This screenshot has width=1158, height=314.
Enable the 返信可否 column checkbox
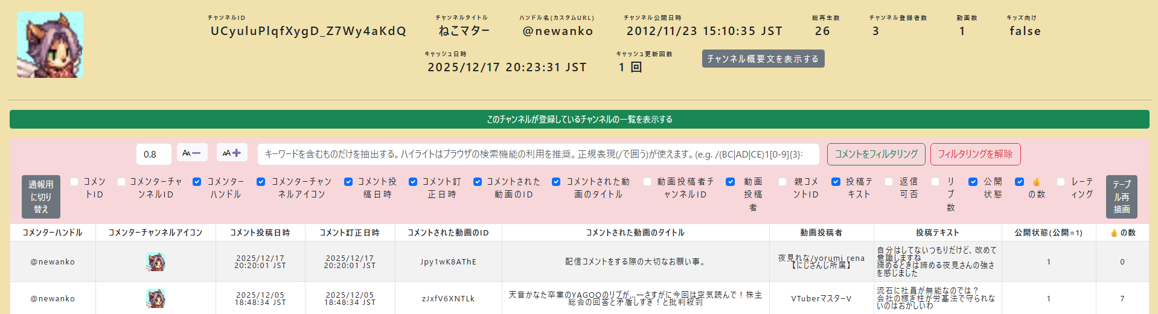pyautogui.click(x=889, y=182)
